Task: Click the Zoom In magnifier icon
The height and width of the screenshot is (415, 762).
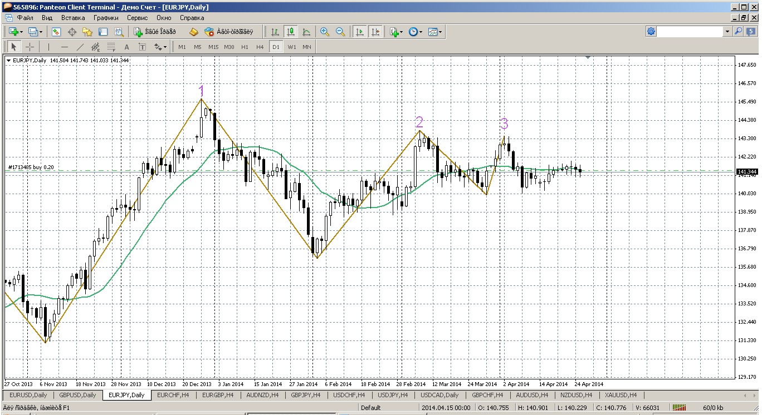Action: point(325,32)
